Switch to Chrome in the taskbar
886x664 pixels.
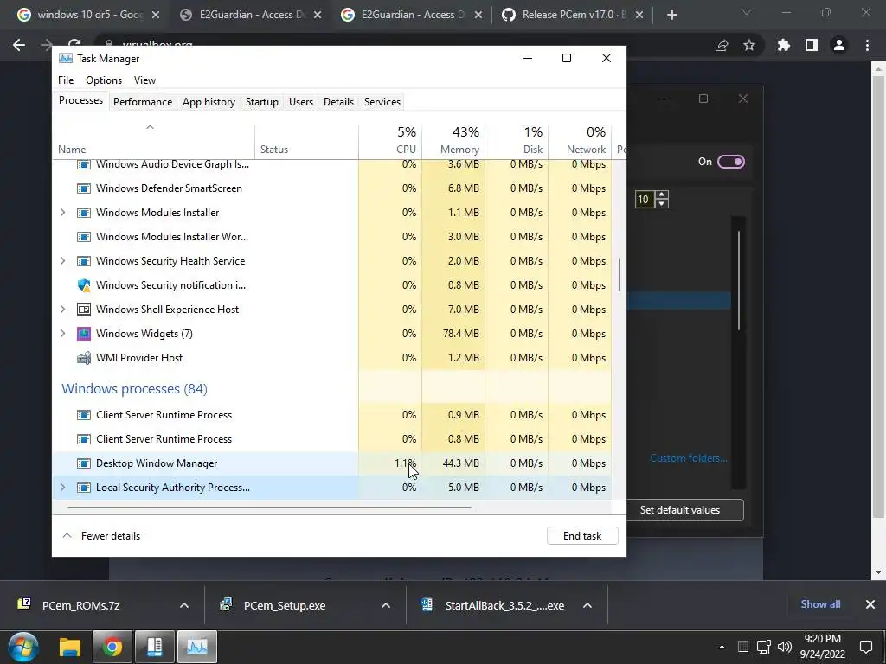click(112, 647)
